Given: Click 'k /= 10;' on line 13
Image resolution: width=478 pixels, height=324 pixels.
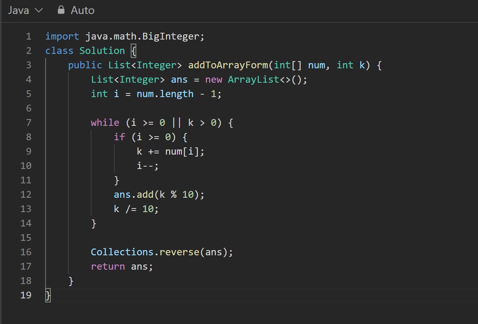Looking at the screenshot, I should pyautogui.click(x=136, y=209).
